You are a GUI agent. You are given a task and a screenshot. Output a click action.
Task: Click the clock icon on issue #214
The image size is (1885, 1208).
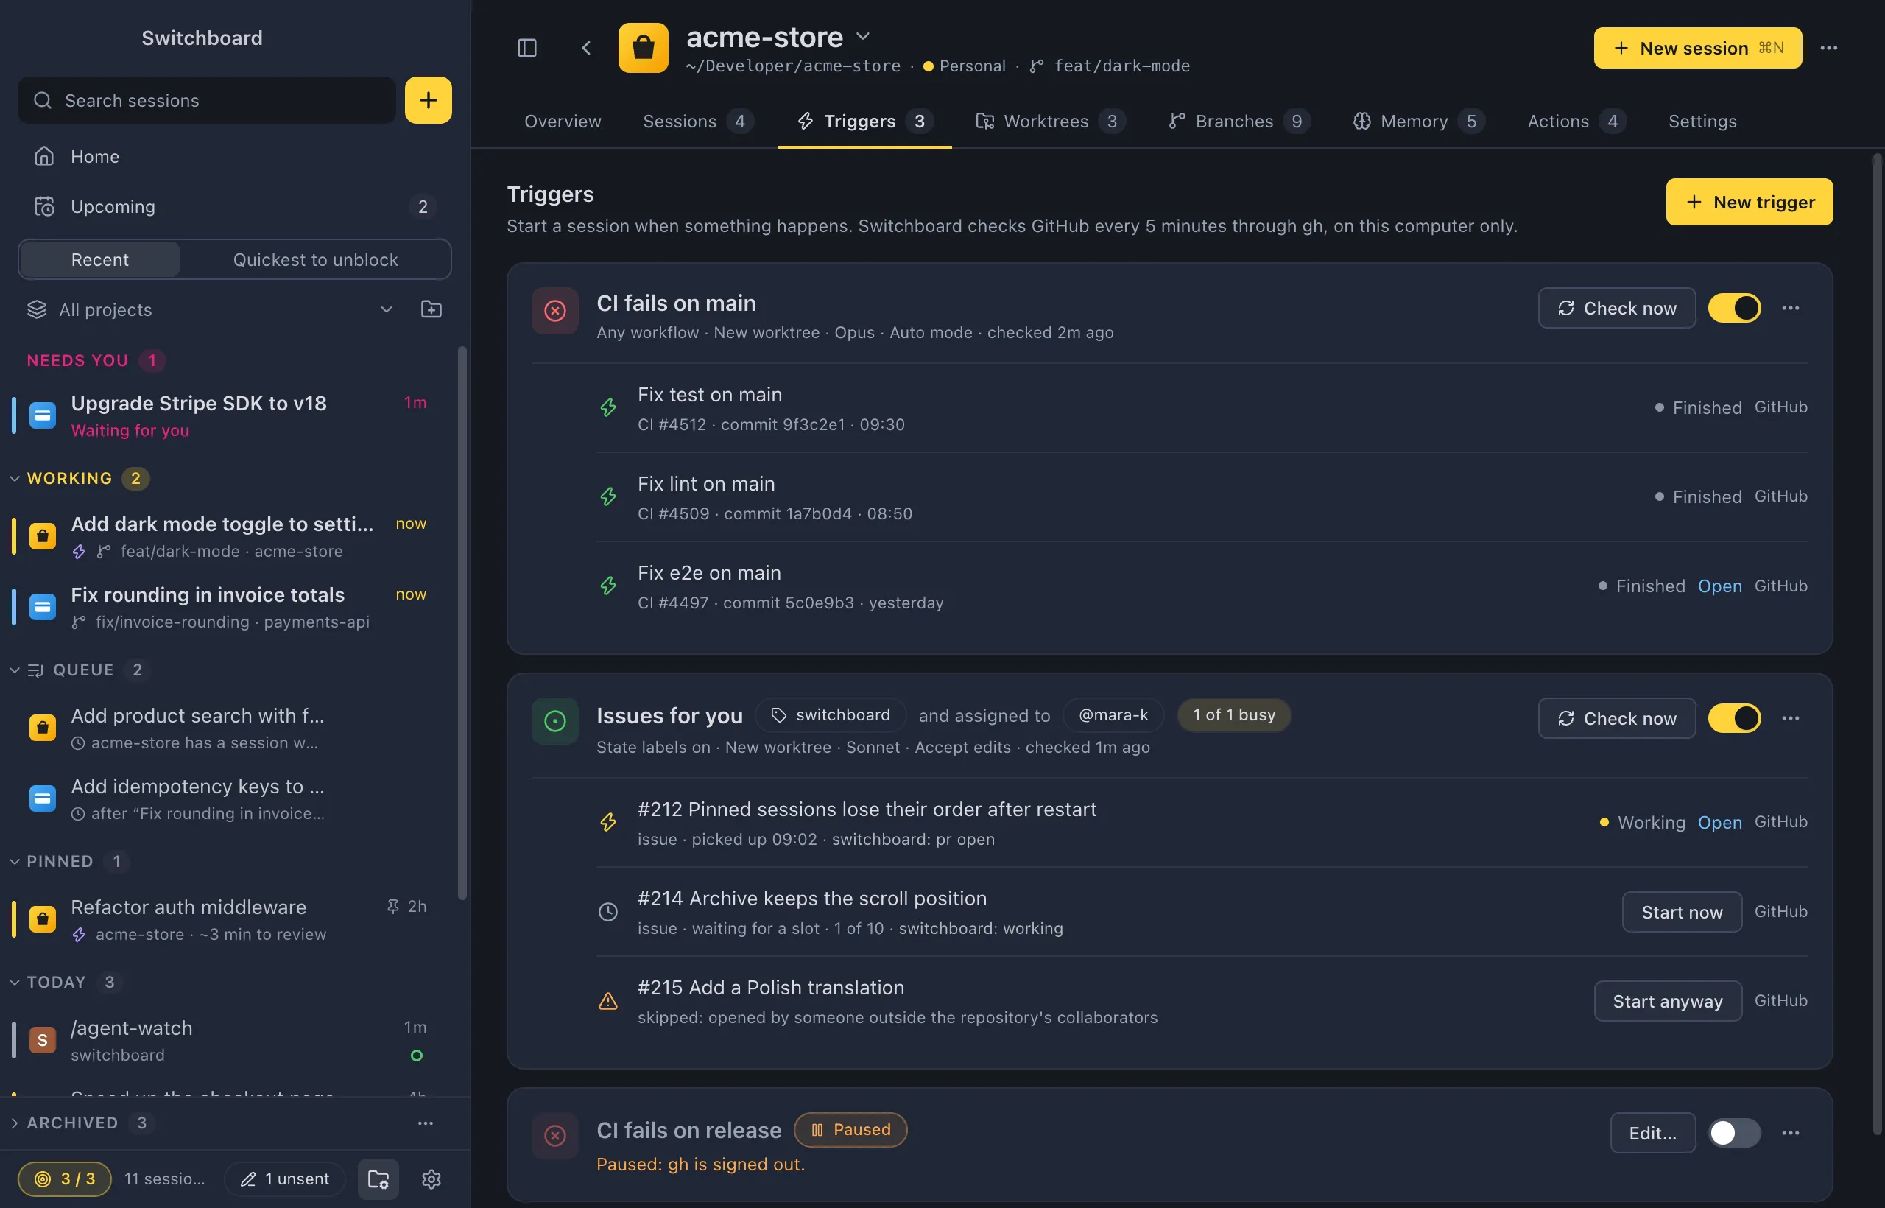click(608, 911)
